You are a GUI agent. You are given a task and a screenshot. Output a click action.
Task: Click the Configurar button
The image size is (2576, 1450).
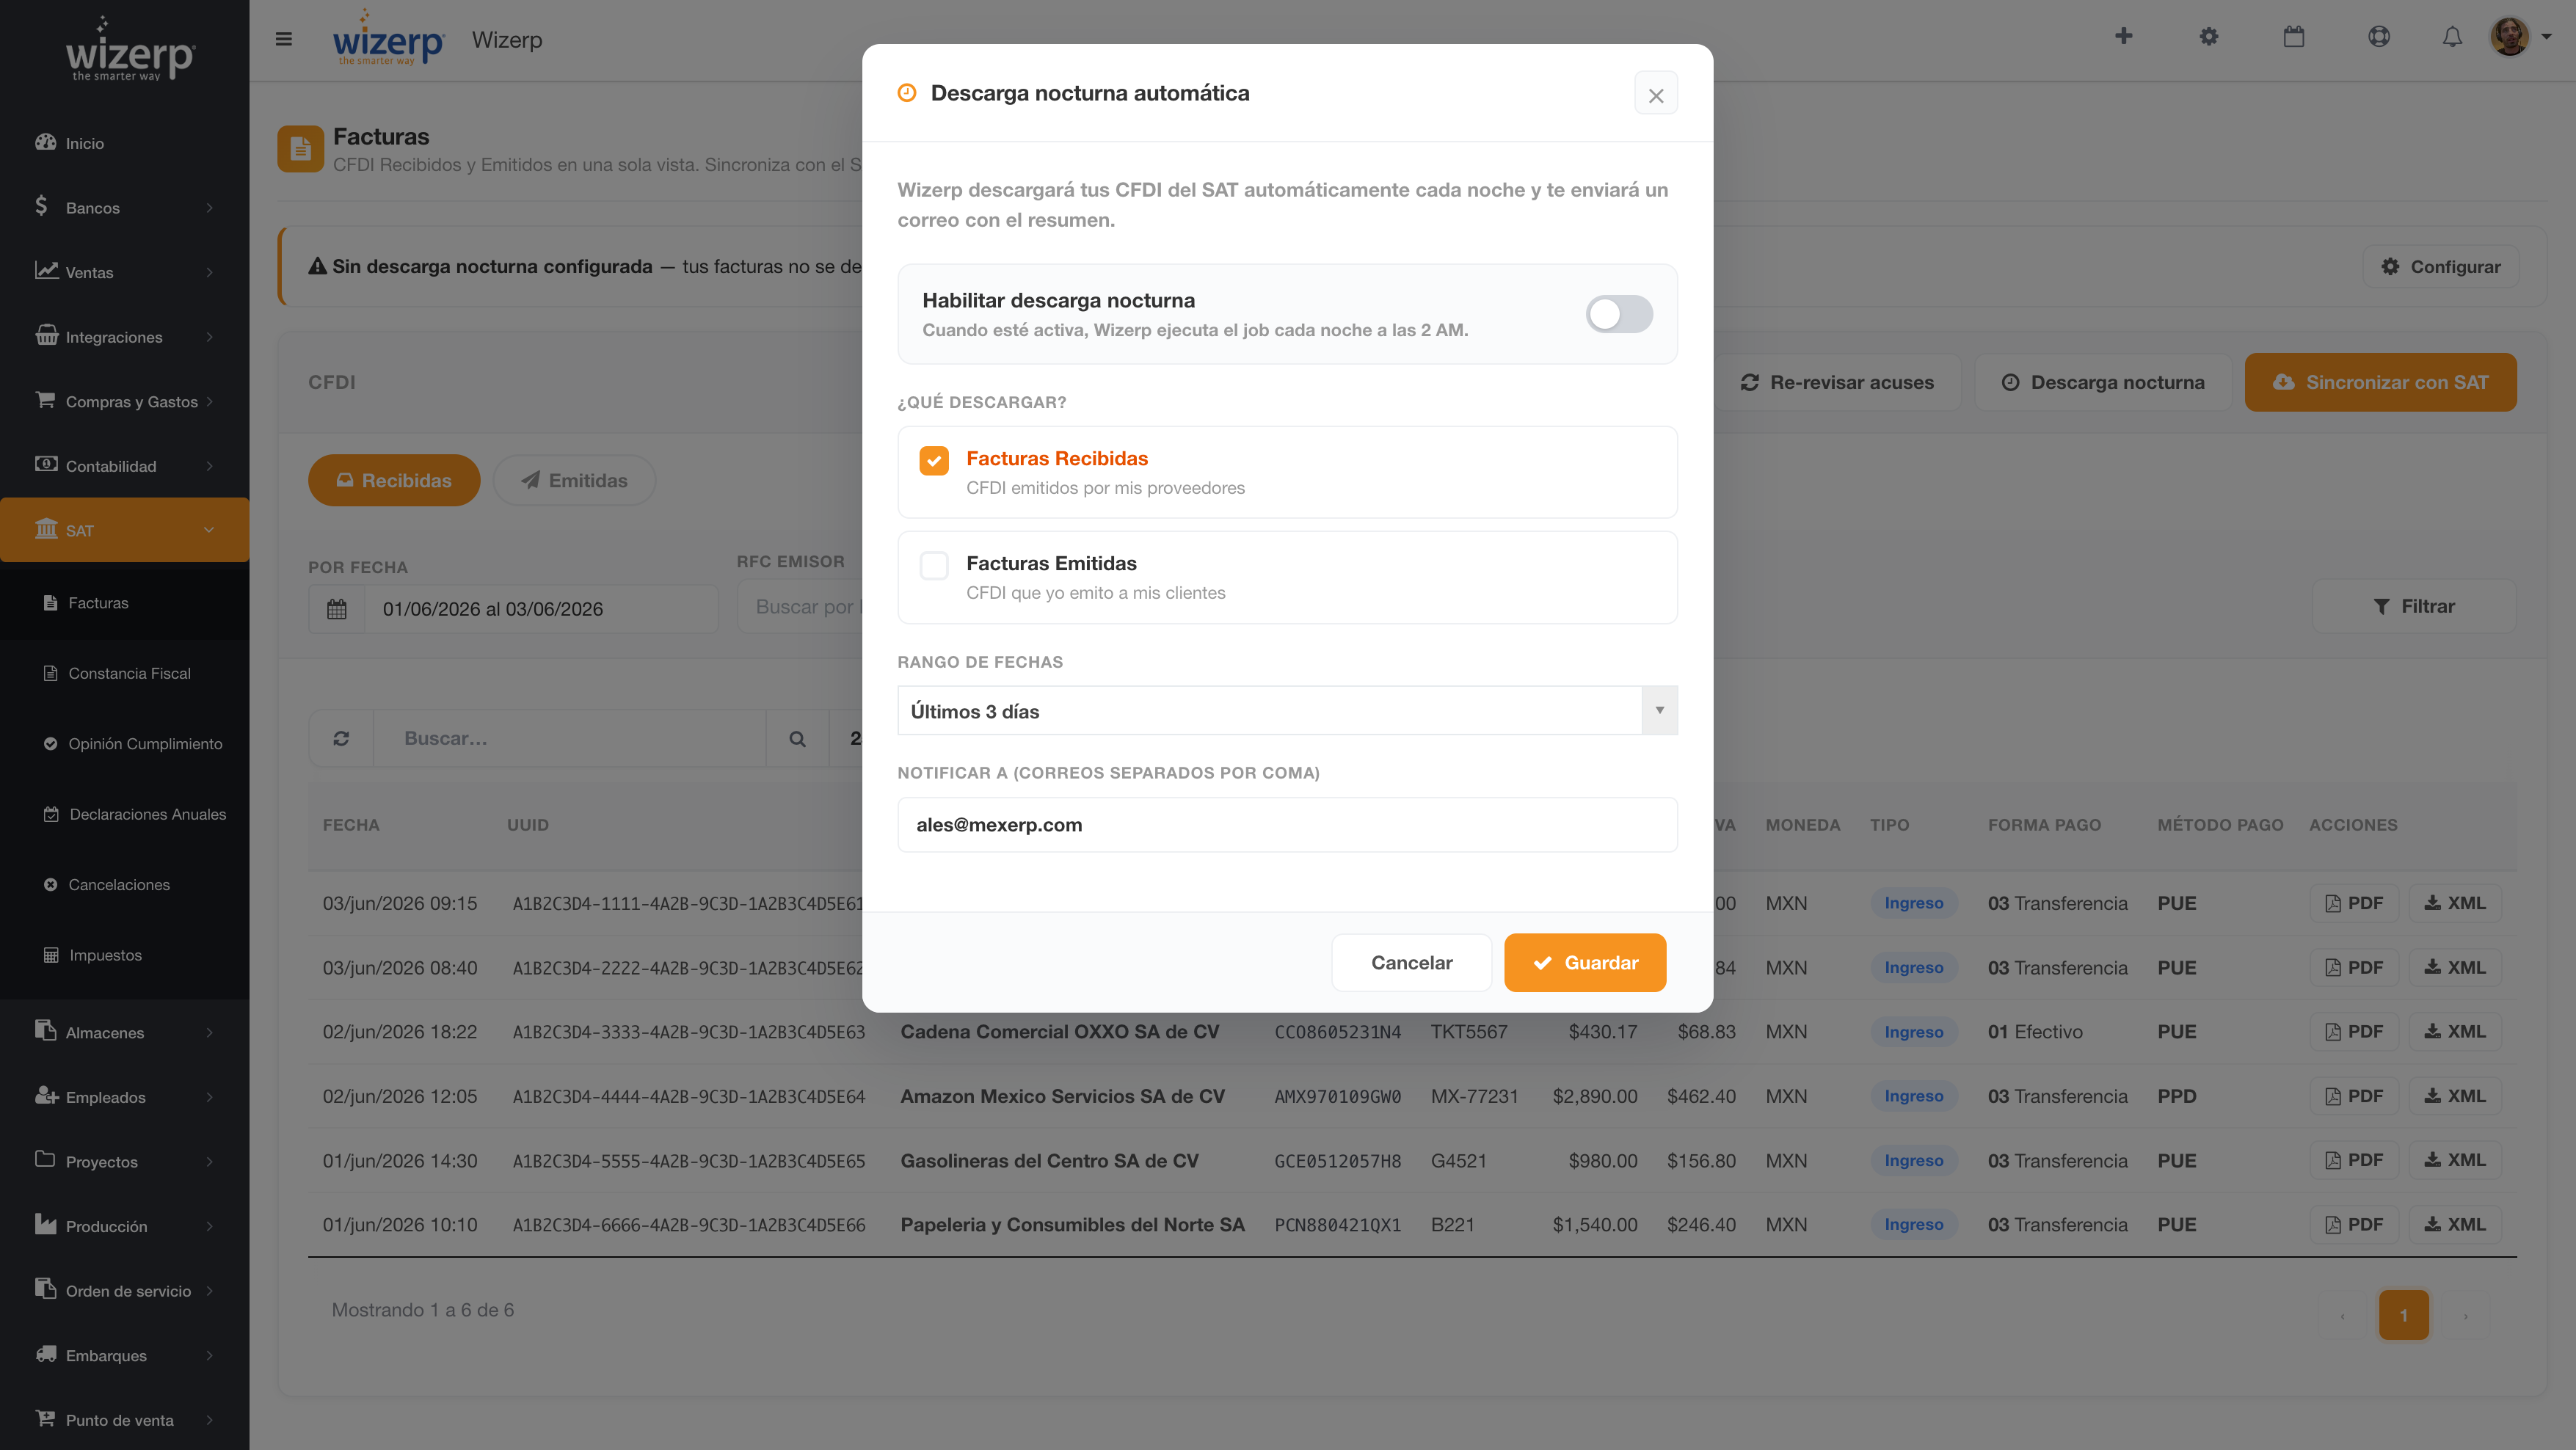[2440, 266]
